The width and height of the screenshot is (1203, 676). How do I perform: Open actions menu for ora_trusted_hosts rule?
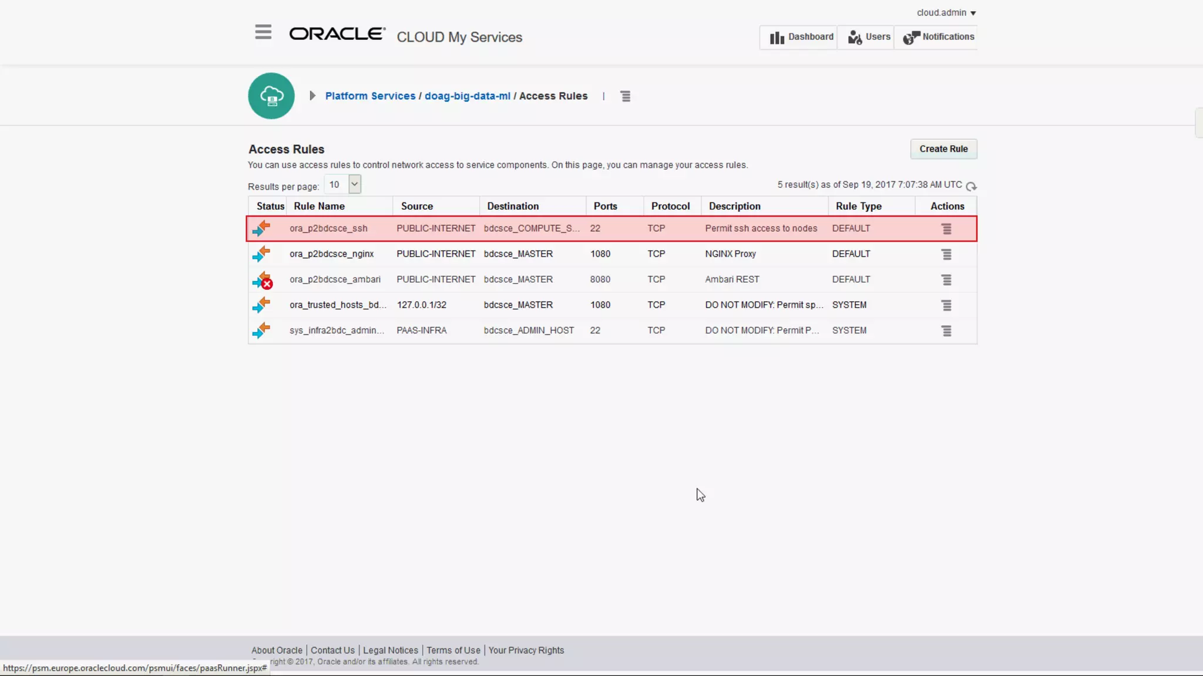(946, 305)
